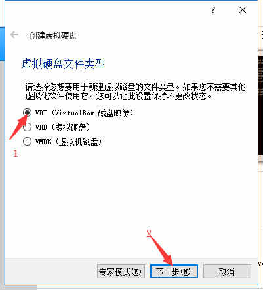This screenshot has height=290, width=263.
Task: Click the 创建虚拟硬盘 wizard title
Action: coord(53,36)
